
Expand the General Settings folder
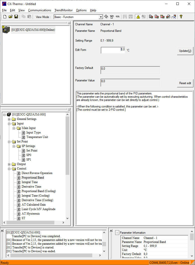coord(9,119)
